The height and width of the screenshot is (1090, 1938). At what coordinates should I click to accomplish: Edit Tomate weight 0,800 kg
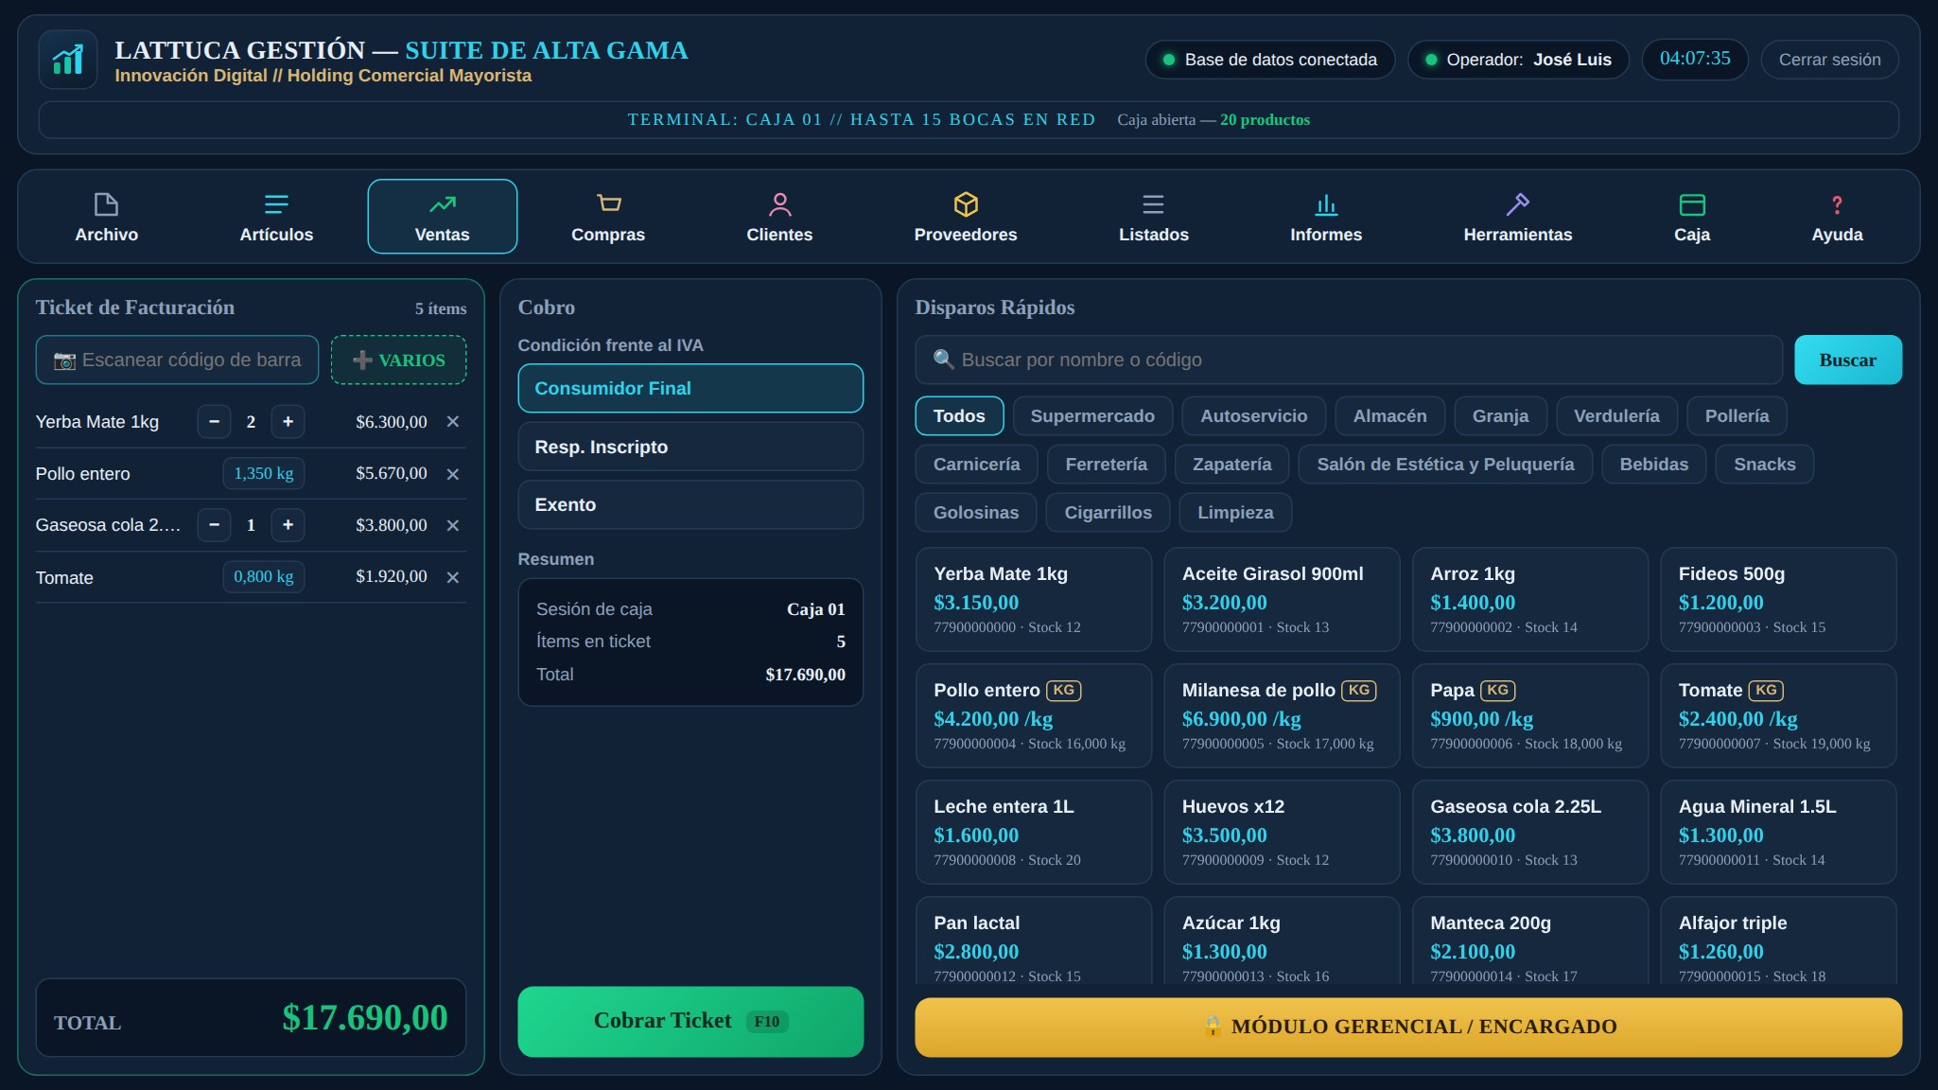(264, 576)
